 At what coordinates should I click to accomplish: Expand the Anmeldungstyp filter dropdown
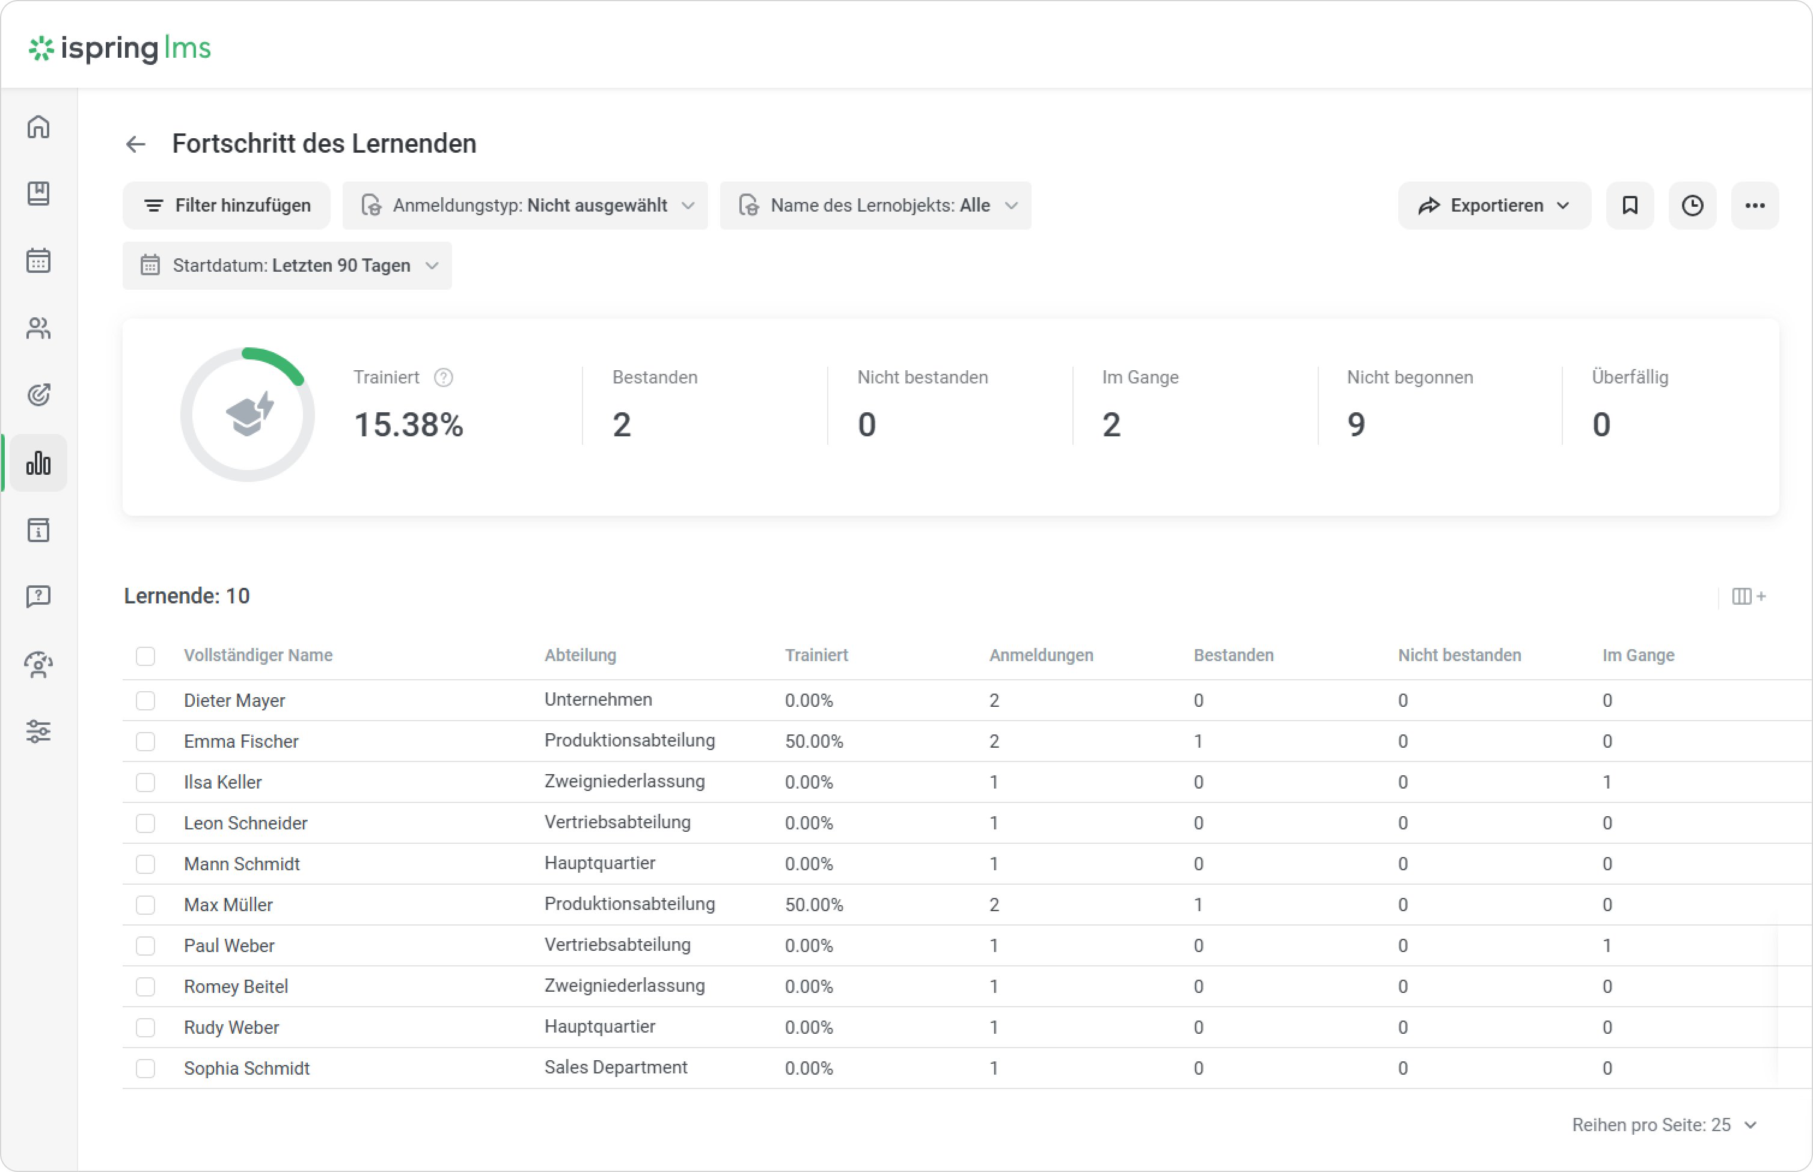point(524,206)
